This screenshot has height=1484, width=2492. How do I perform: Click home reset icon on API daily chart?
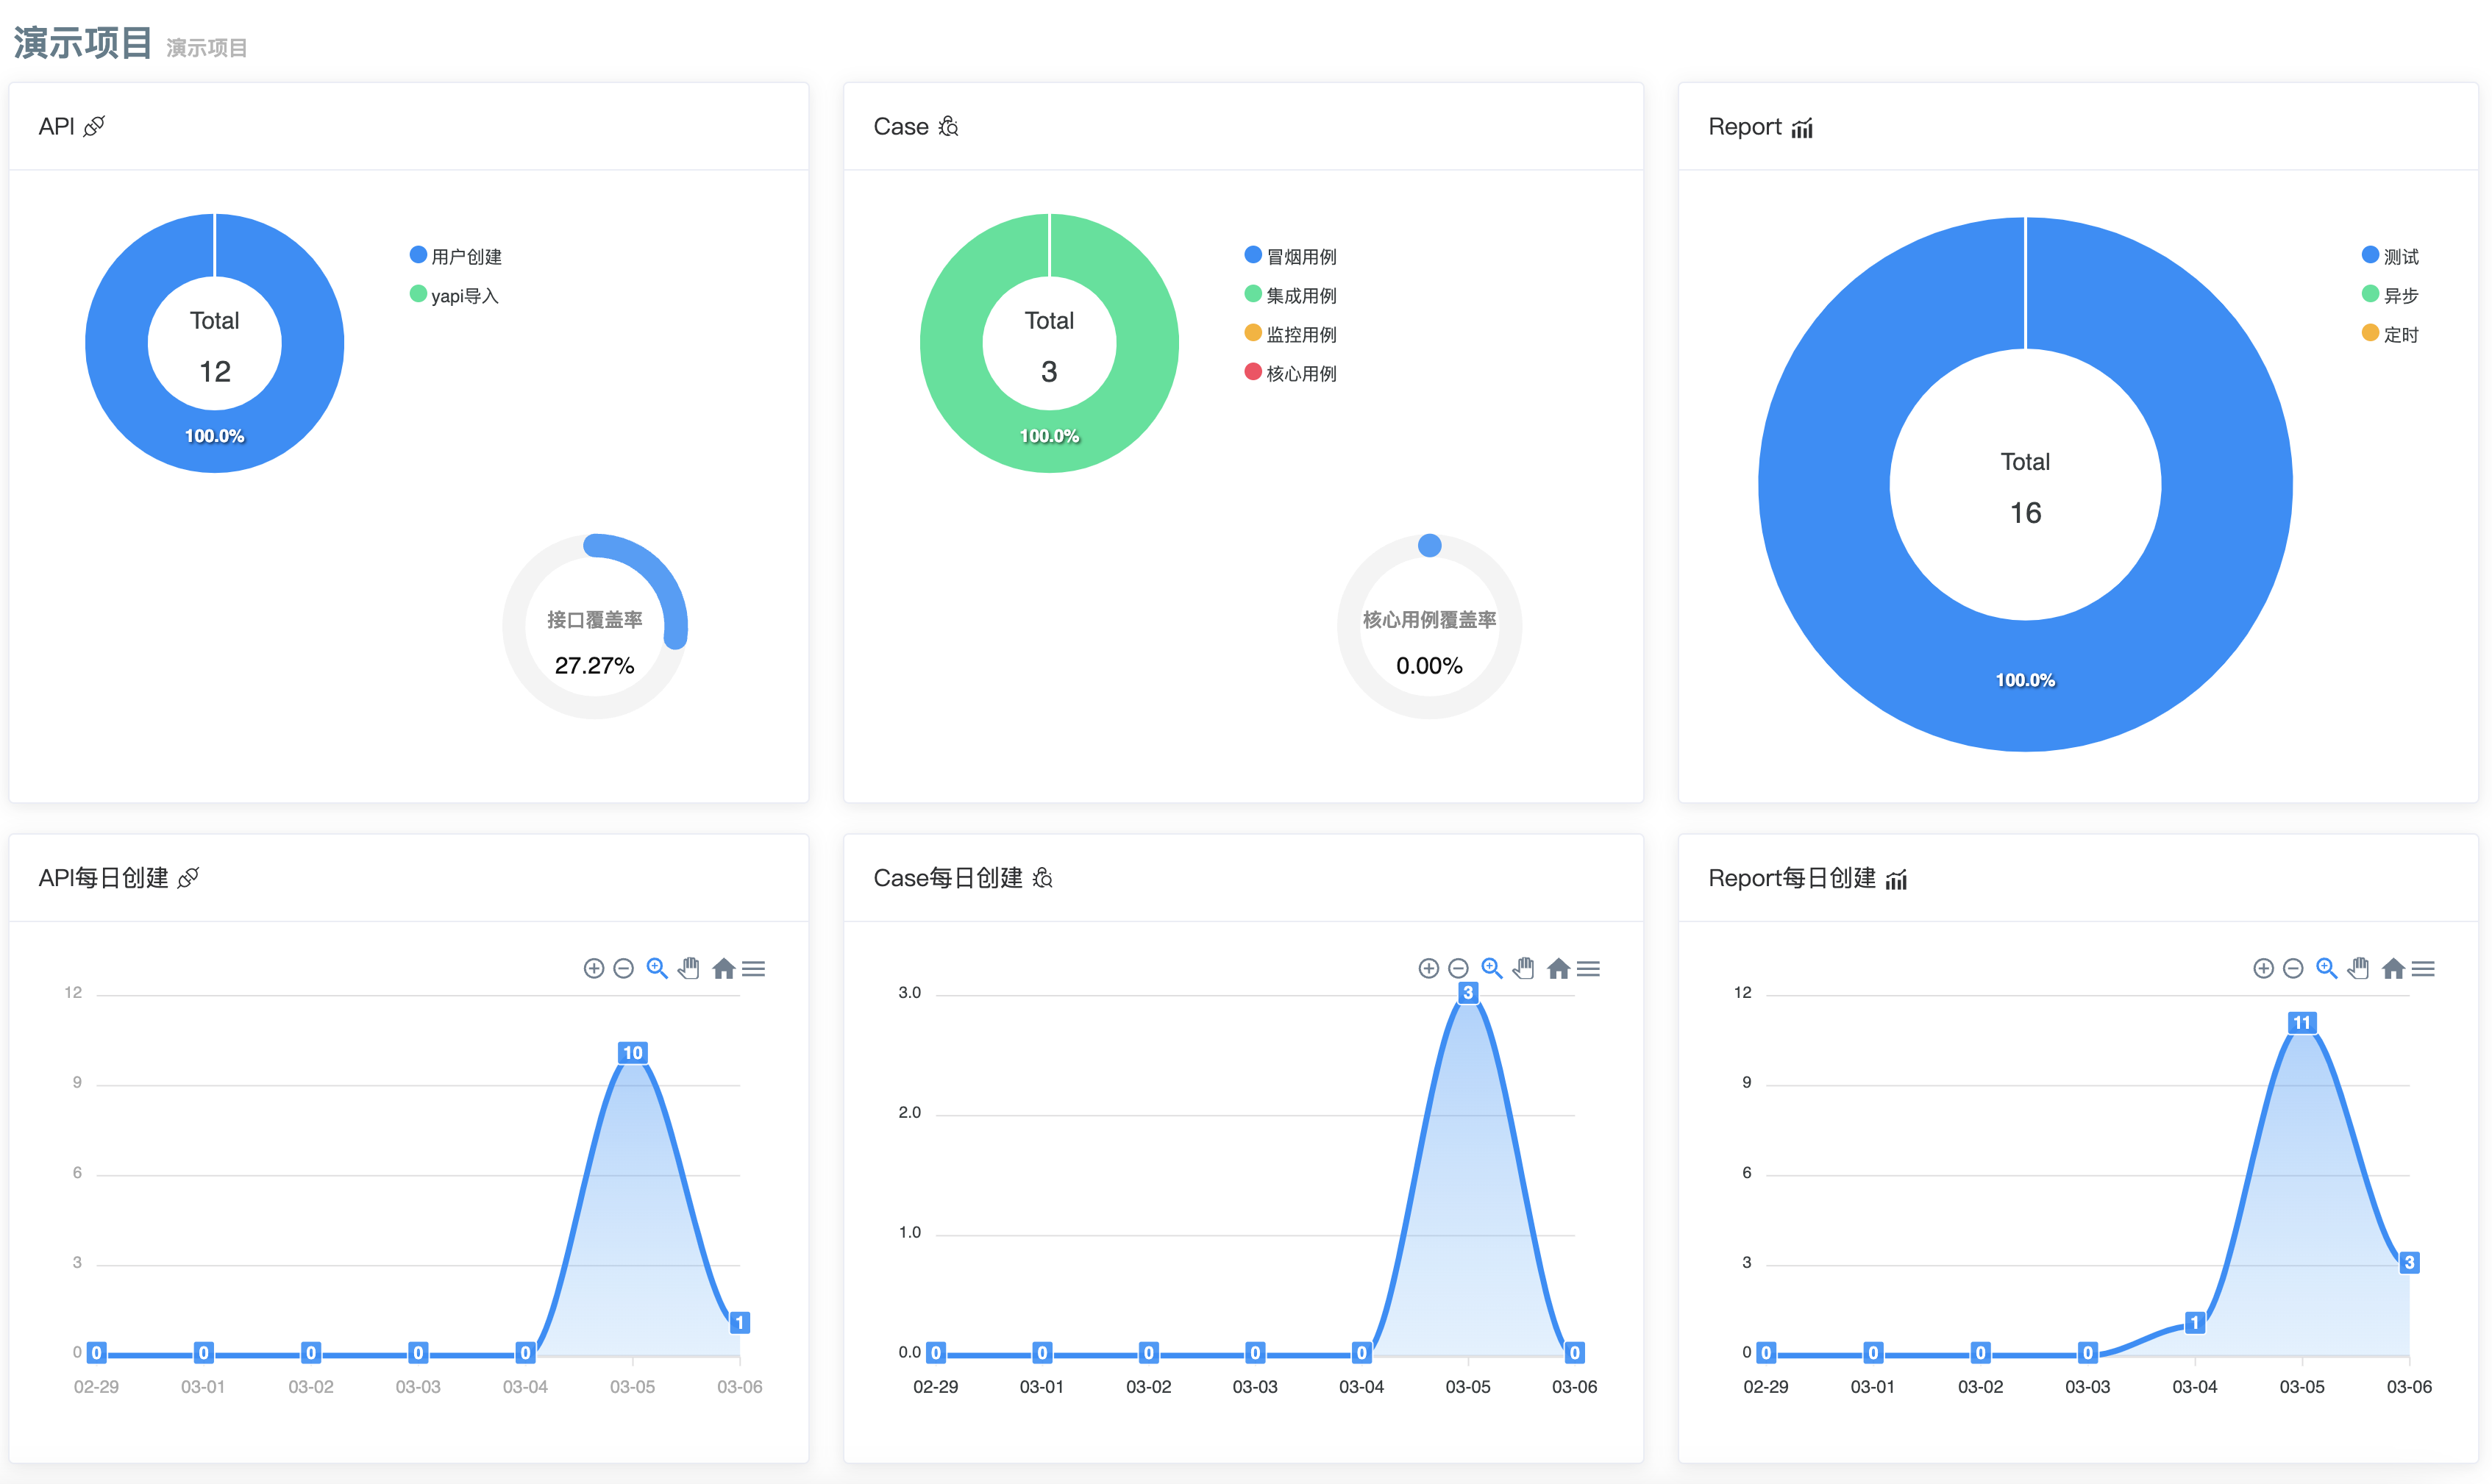pyautogui.click(x=723, y=968)
